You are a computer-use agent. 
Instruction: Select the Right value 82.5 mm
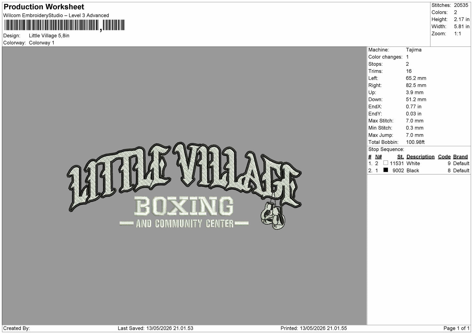pyautogui.click(x=416, y=85)
